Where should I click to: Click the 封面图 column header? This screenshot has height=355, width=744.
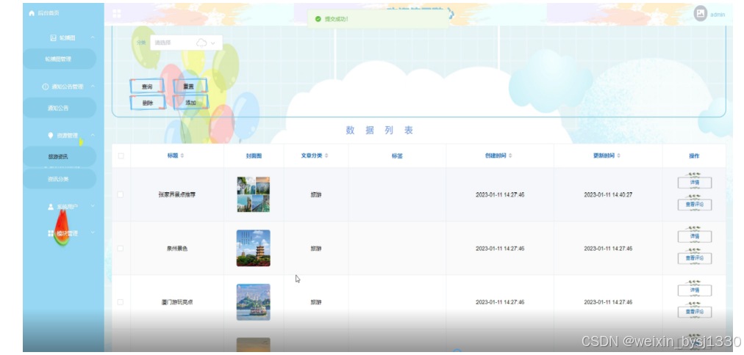point(254,155)
